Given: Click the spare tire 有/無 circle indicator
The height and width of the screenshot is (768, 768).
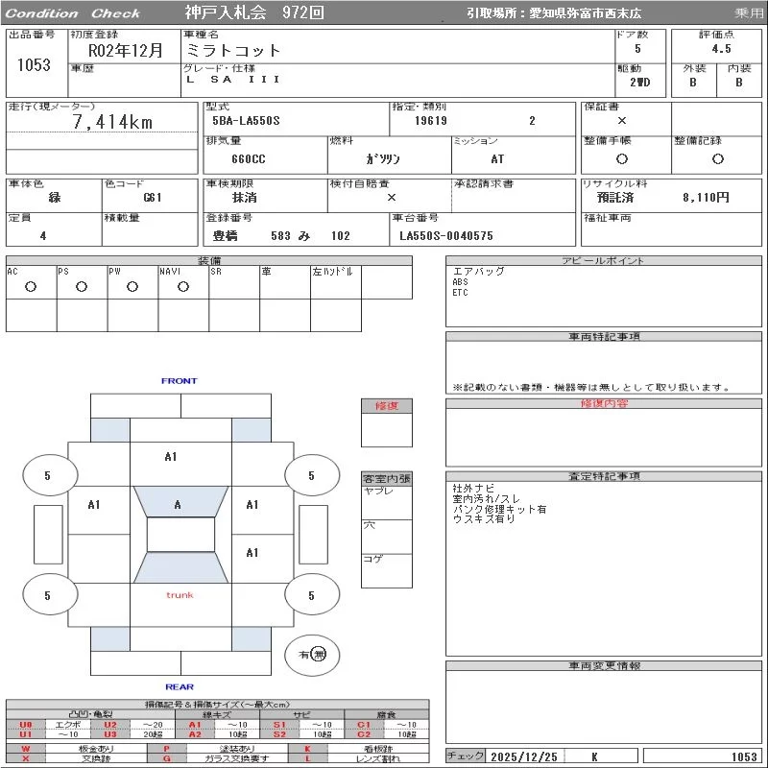Looking at the screenshot, I should [313, 655].
